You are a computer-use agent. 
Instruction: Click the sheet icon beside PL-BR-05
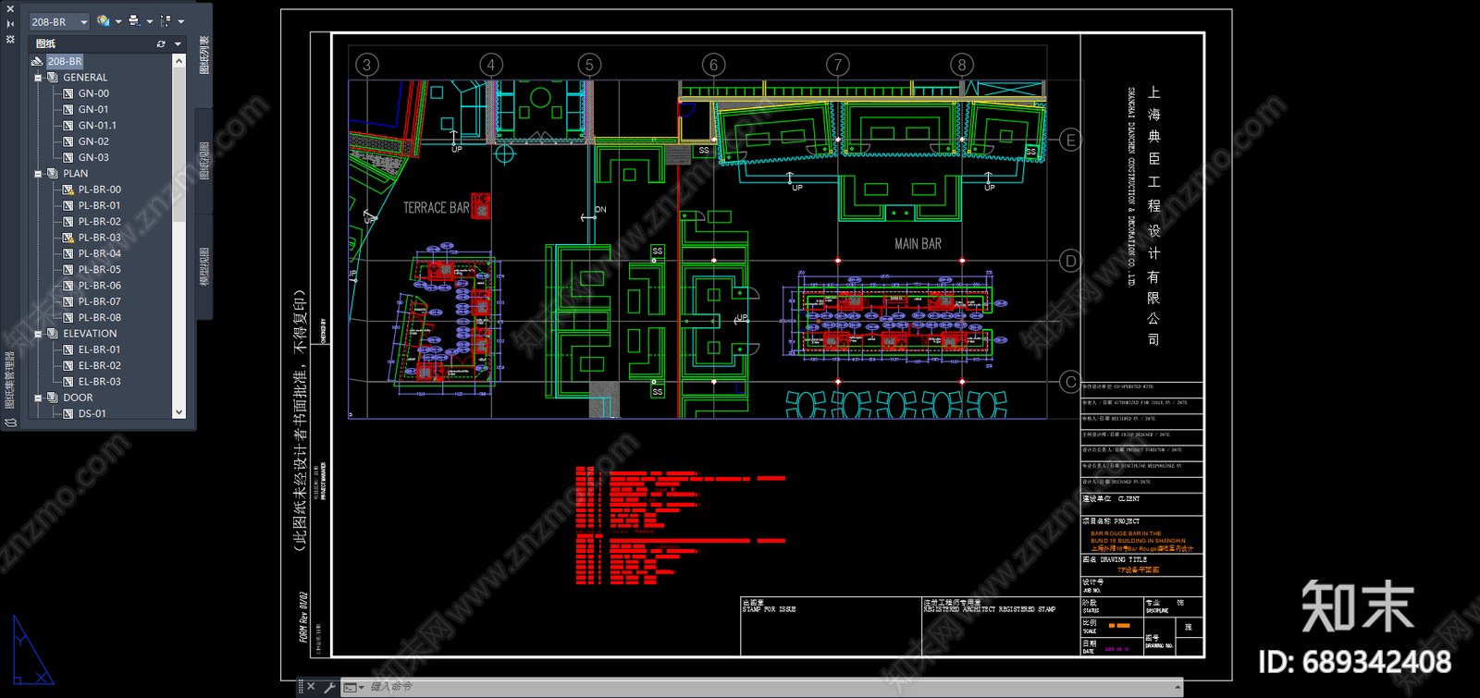[x=68, y=270]
